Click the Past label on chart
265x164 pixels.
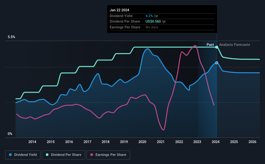coord(210,45)
